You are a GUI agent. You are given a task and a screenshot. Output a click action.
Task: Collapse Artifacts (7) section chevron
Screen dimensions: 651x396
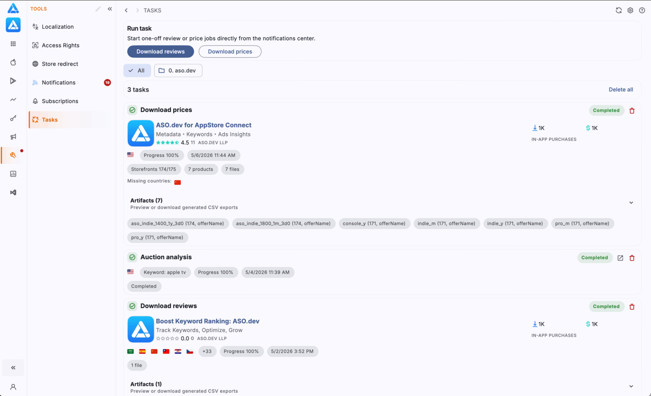(631, 203)
